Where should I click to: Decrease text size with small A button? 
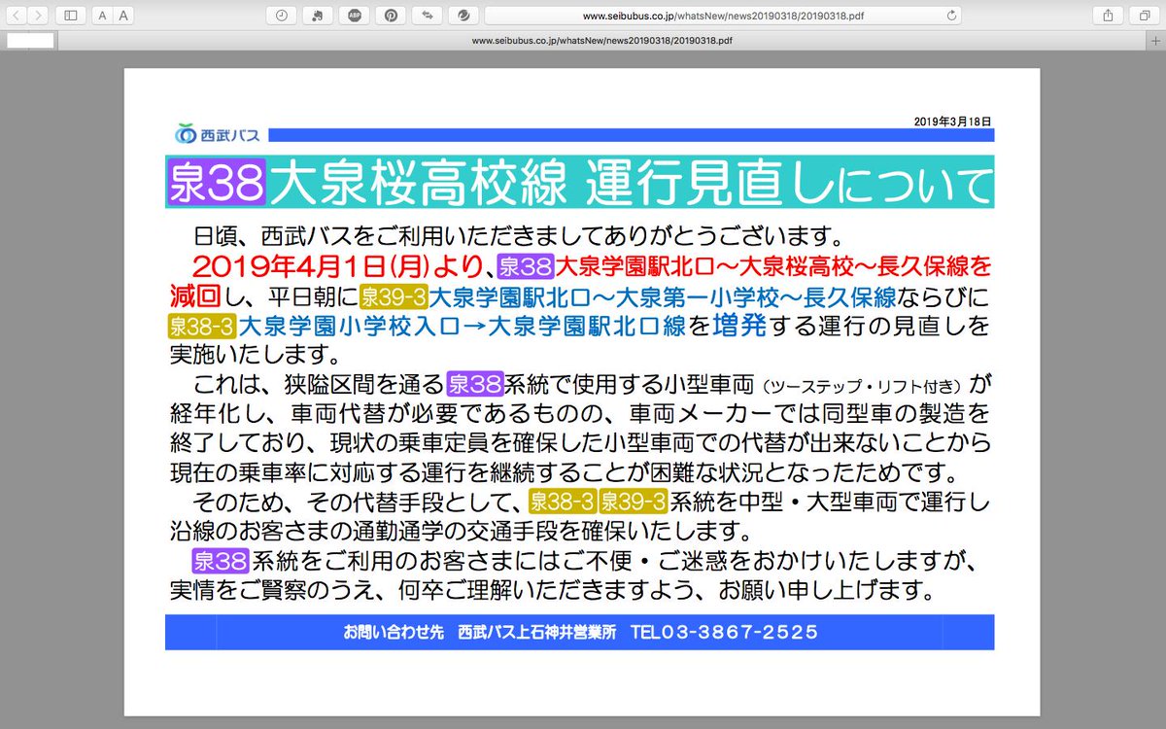pyautogui.click(x=102, y=16)
